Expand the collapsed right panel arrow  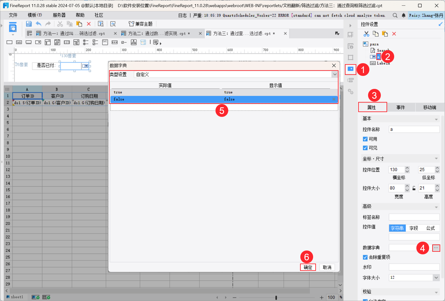[350, 25]
